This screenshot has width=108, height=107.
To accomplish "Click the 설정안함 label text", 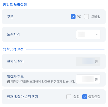I will coord(94,97).
